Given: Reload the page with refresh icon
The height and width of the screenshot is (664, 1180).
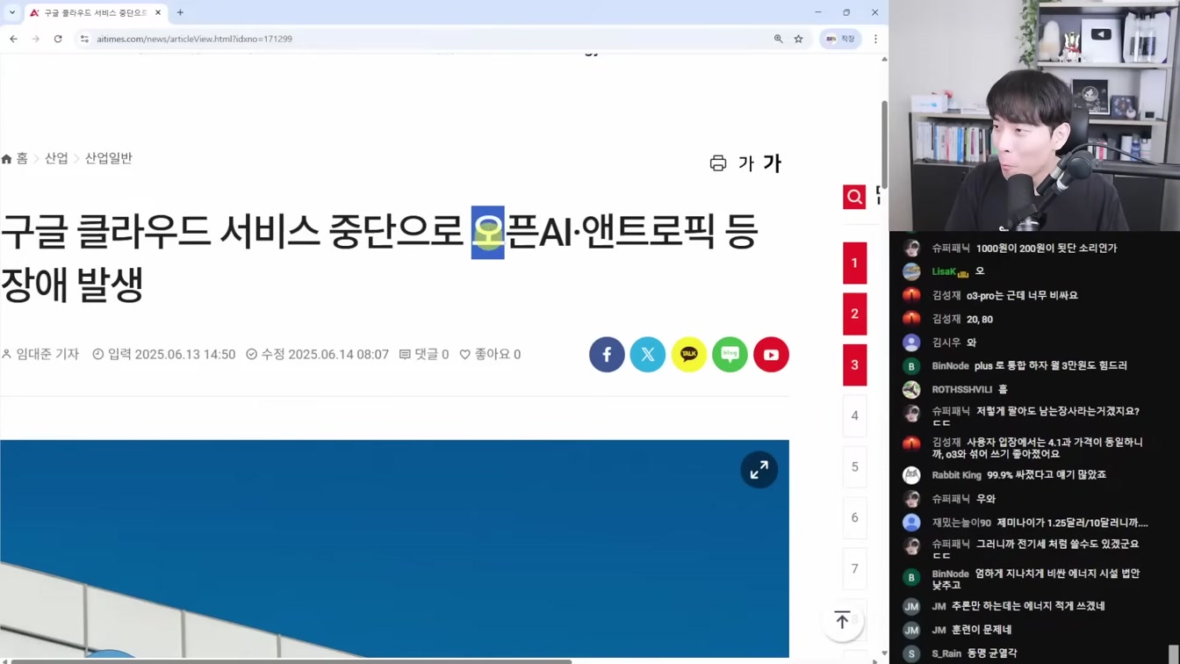Looking at the screenshot, I should point(58,39).
